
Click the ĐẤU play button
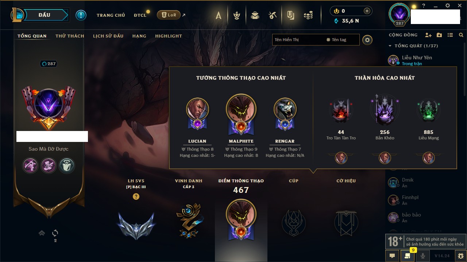tap(44, 15)
